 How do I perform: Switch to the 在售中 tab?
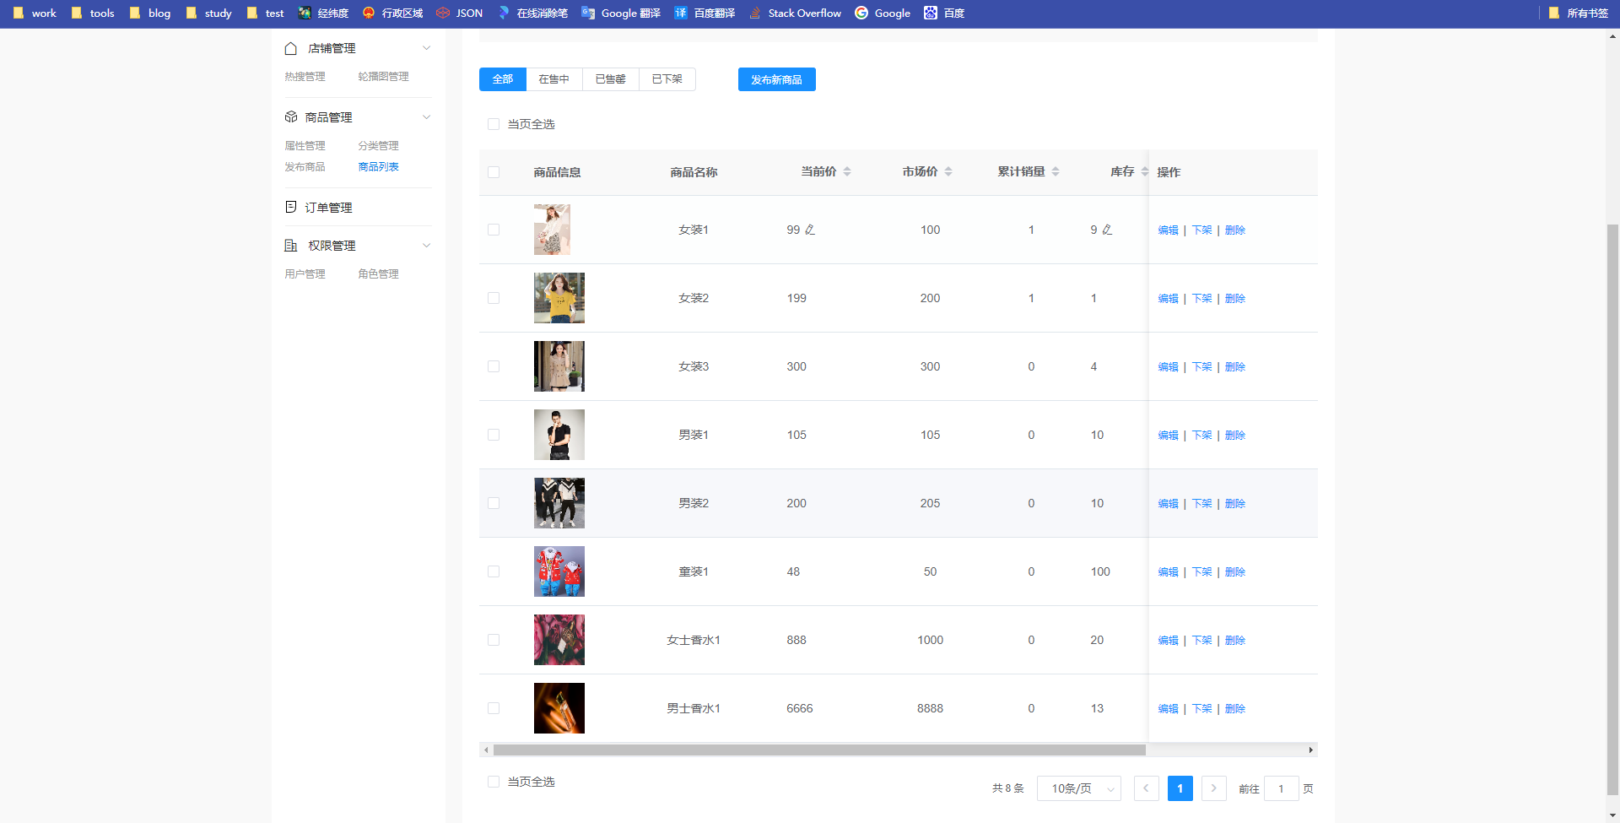(553, 79)
